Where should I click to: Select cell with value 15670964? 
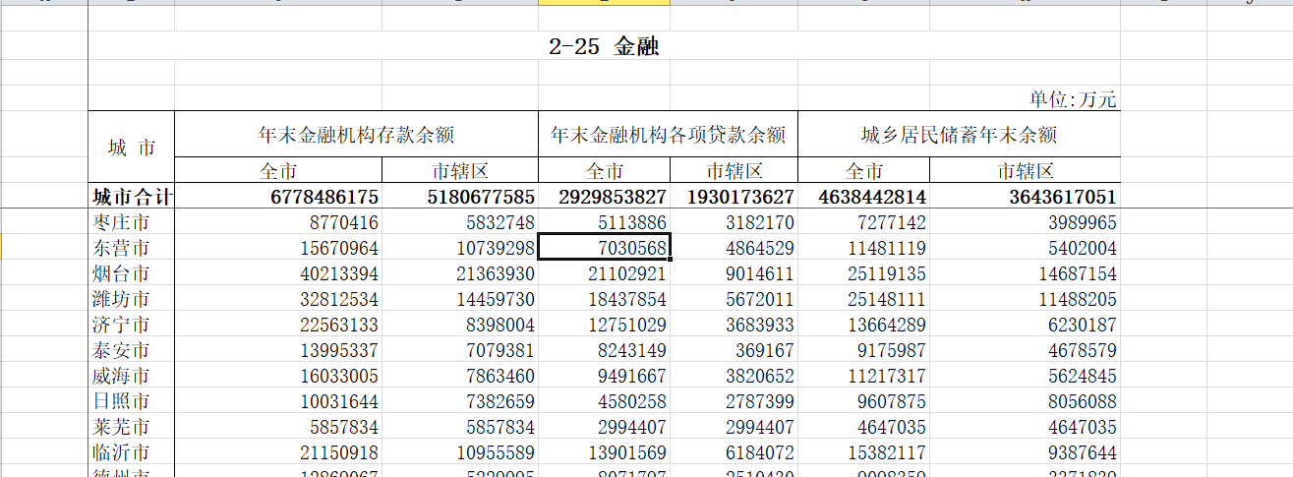278,248
